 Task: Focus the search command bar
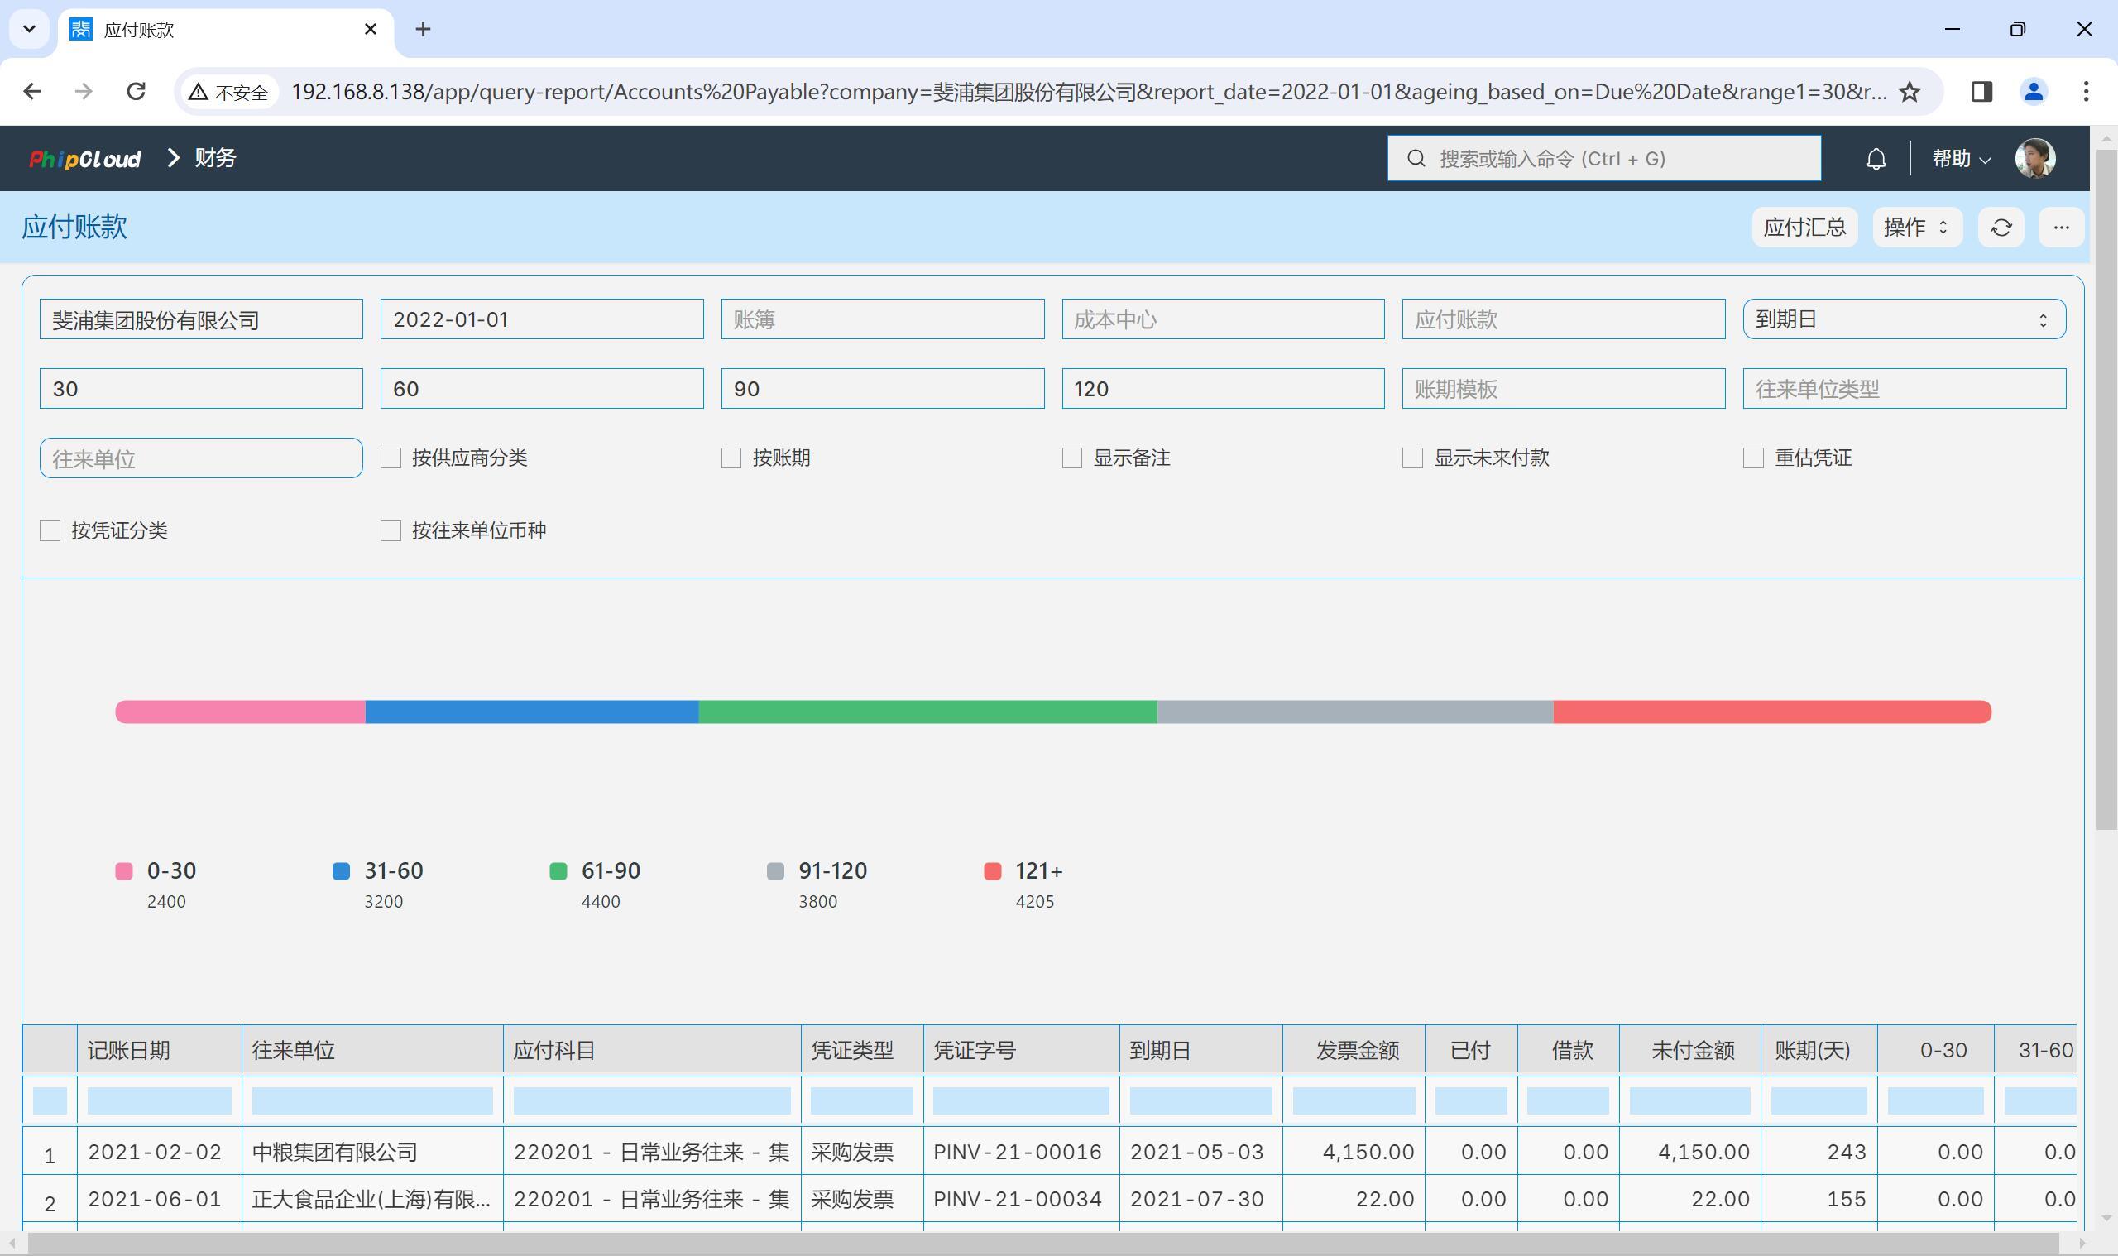coord(1603,158)
